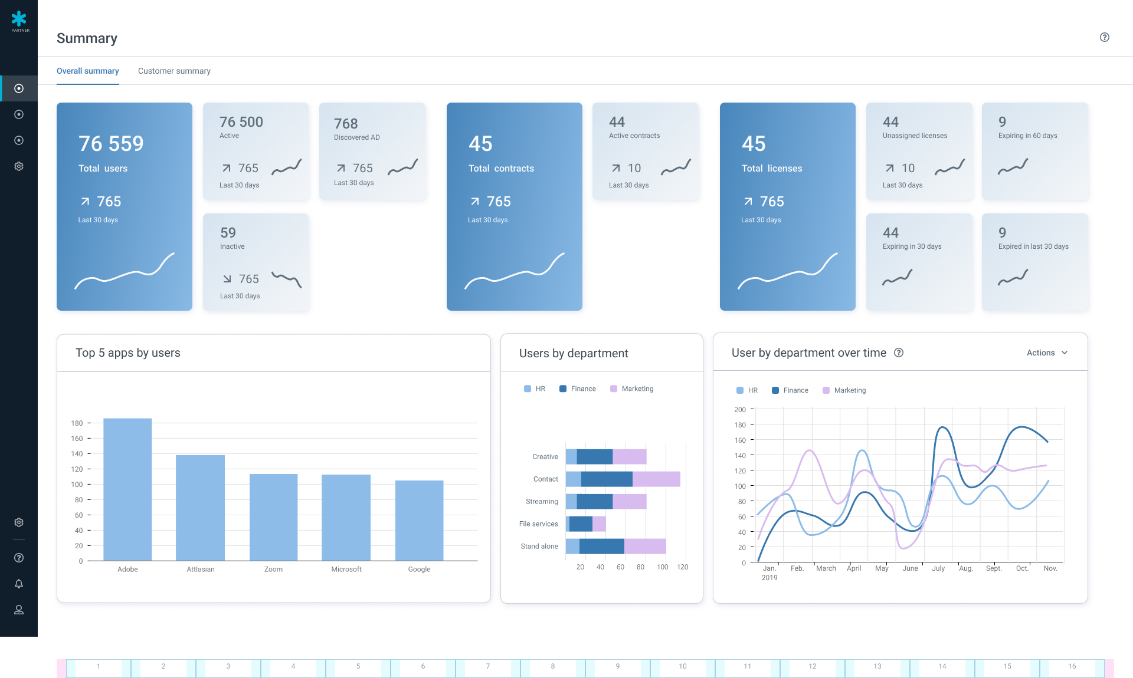
Task: Open the Total users card
Action: [x=125, y=206]
